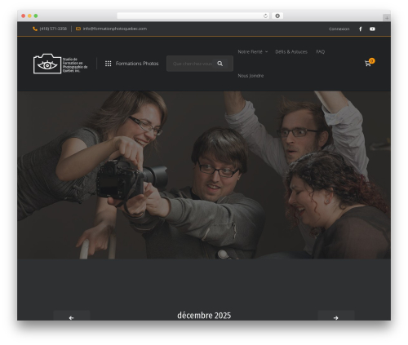Screen dimensions: 408x345
Task: Visit the Facebook page icon
Action: pyautogui.click(x=361, y=29)
